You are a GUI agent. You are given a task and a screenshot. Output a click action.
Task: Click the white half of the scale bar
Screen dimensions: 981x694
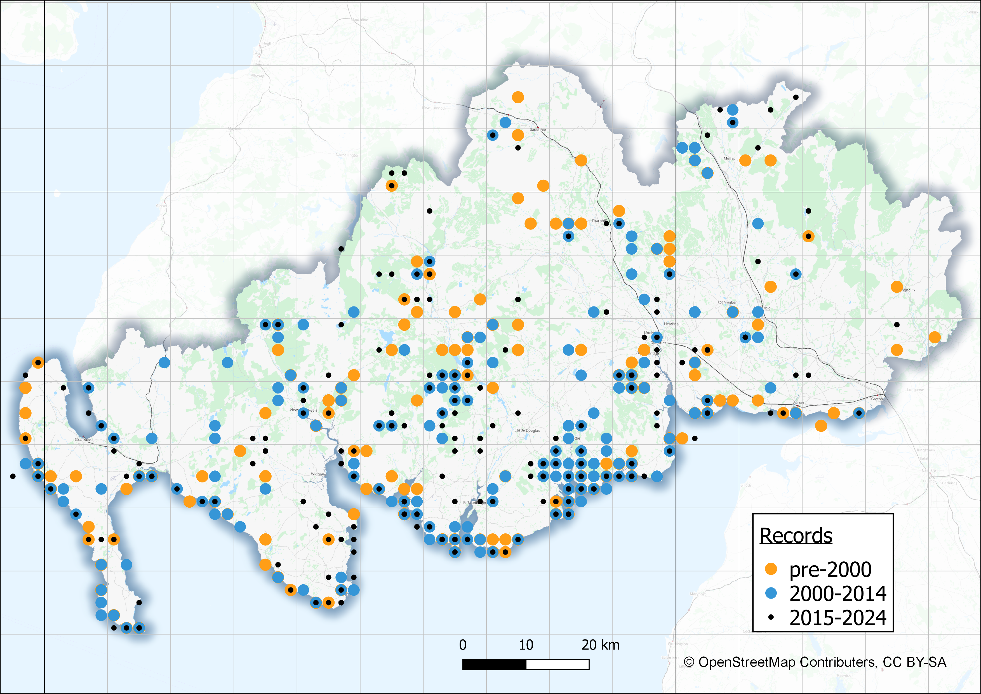557,665
